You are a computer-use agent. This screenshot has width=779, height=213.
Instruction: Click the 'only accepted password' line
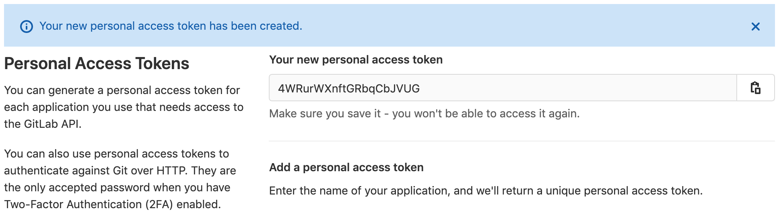point(117,187)
